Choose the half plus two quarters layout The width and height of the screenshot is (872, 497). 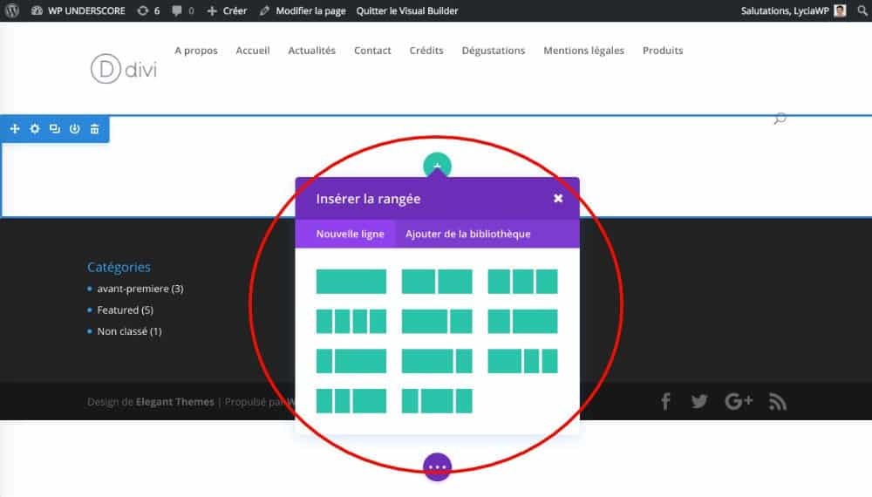[x=522, y=361]
